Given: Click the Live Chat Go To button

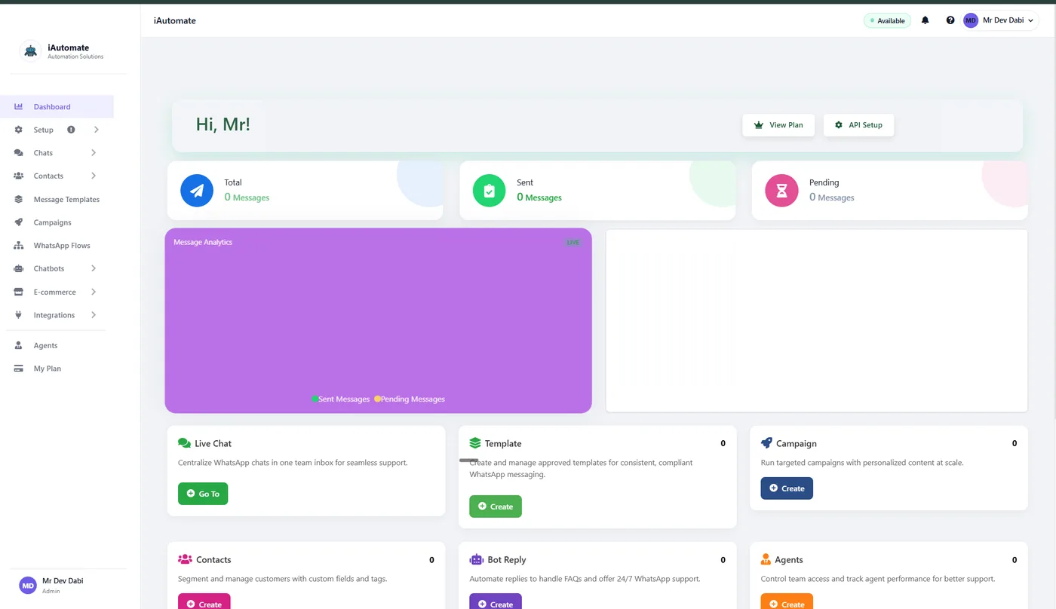Looking at the screenshot, I should tap(203, 494).
